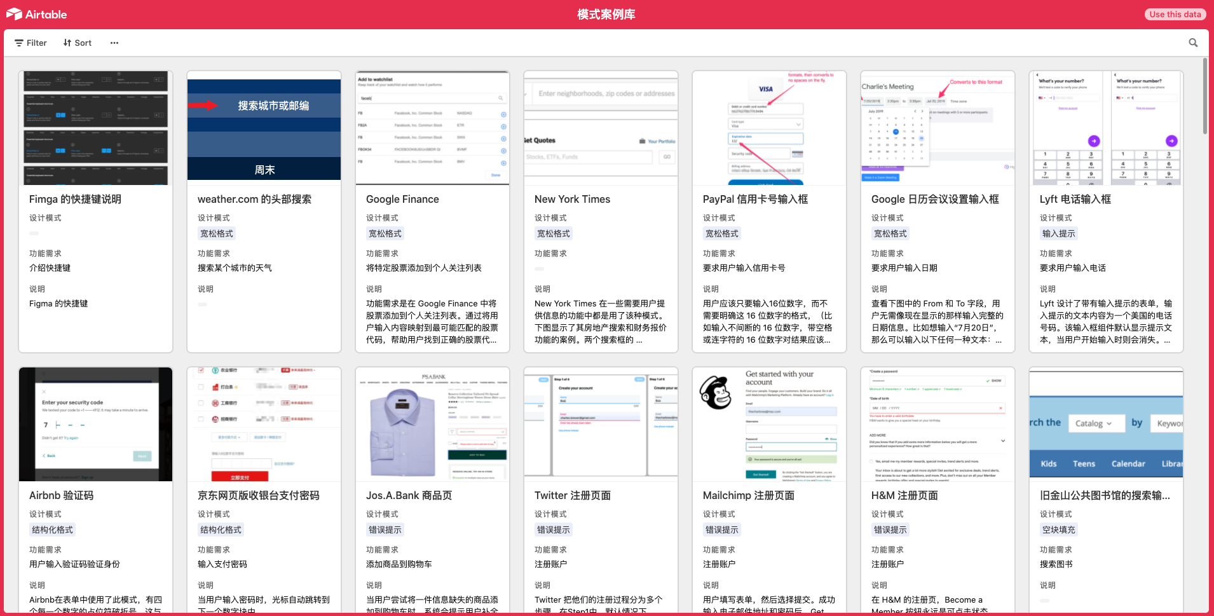Viewport: 1214px width, 616px height.
Task: Click the 模式案例库 page title
Action: click(606, 14)
